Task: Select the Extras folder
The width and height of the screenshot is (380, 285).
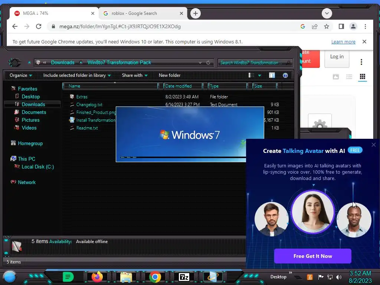Action: tap(82, 97)
